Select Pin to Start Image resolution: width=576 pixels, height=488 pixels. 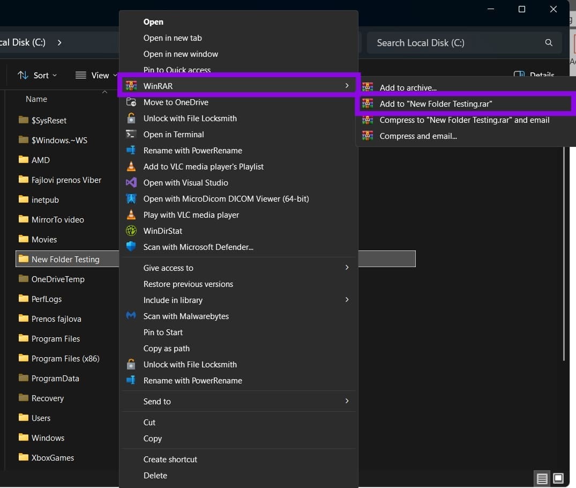[x=239, y=332]
